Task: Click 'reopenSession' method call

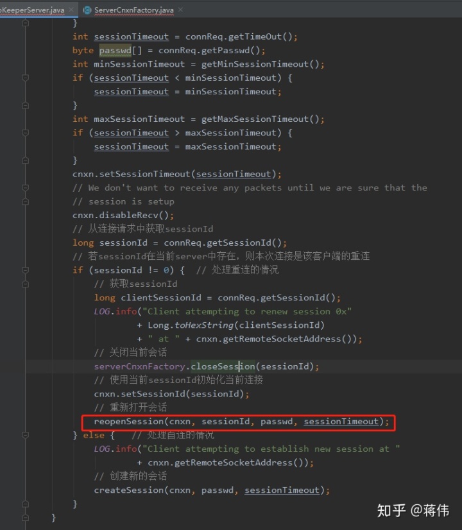Action: (x=129, y=422)
